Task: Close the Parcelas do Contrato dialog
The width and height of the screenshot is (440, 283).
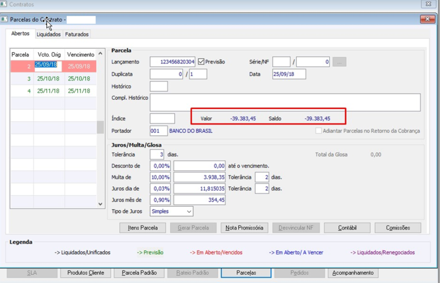Action: 427,19
